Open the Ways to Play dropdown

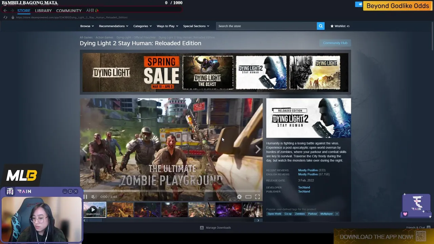pyautogui.click(x=167, y=26)
